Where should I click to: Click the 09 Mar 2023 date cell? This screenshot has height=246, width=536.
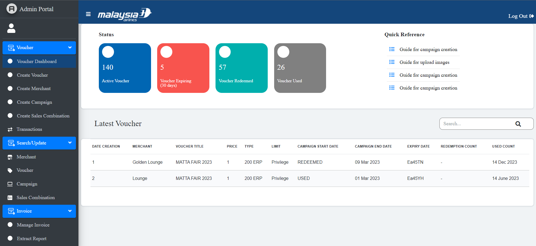click(367, 162)
